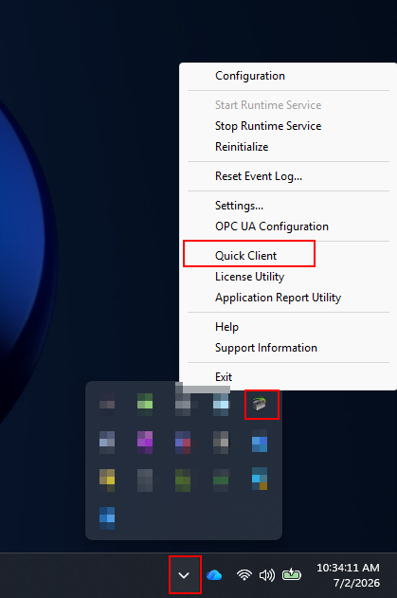397x598 pixels.
Task: Open Quick Client
Action: [246, 256]
